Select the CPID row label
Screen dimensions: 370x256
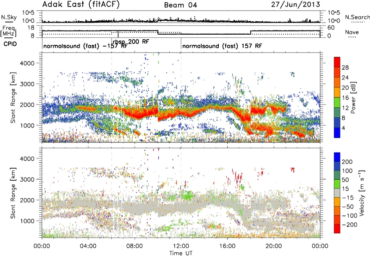click(10, 44)
